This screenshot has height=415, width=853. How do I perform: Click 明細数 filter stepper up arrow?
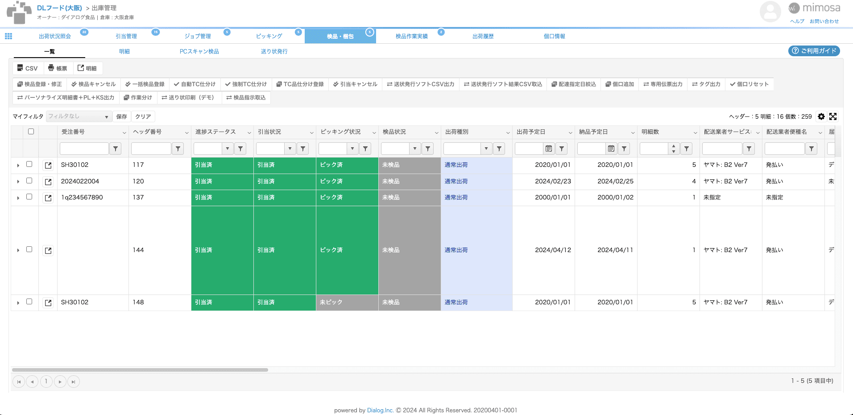click(674, 146)
